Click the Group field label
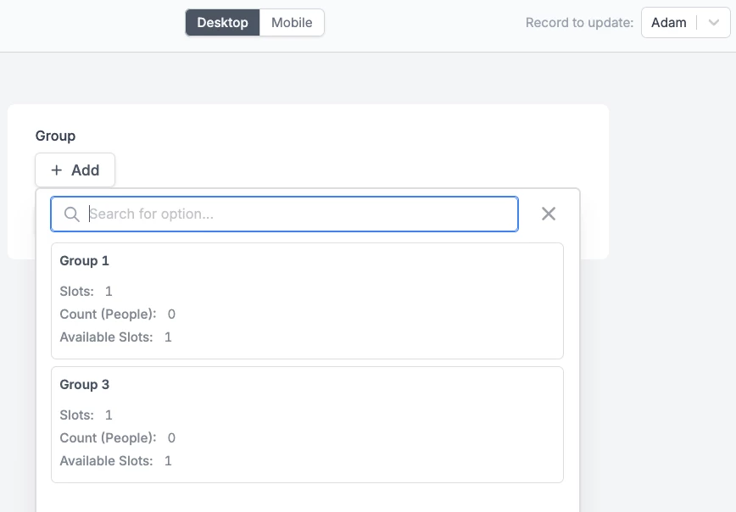Image resolution: width=736 pixels, height=512 pixels. pos(55,136)
